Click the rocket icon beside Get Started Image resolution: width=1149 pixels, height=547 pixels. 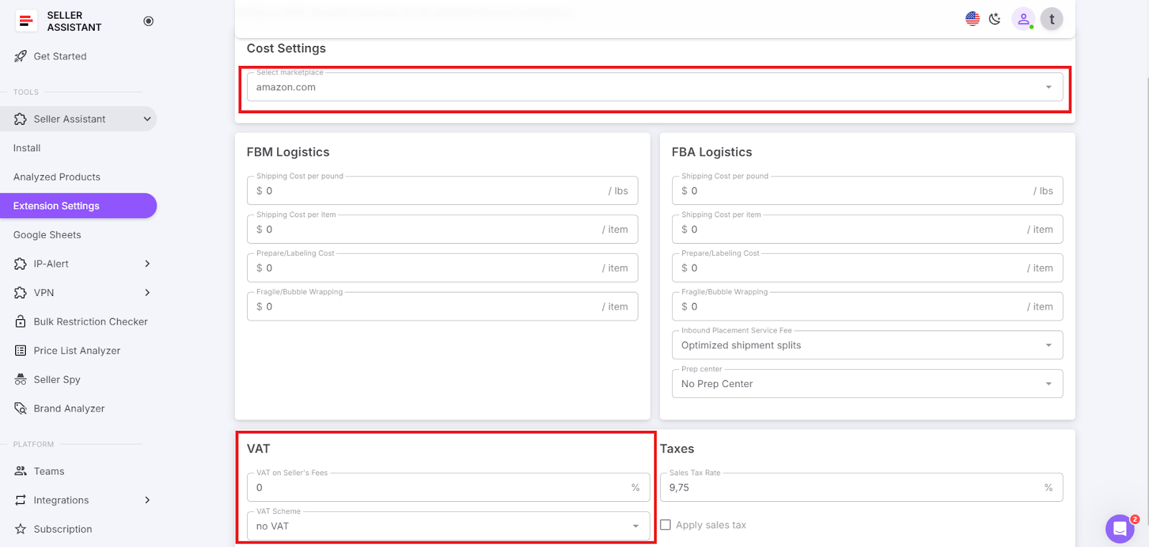click(x=20, y=56)
